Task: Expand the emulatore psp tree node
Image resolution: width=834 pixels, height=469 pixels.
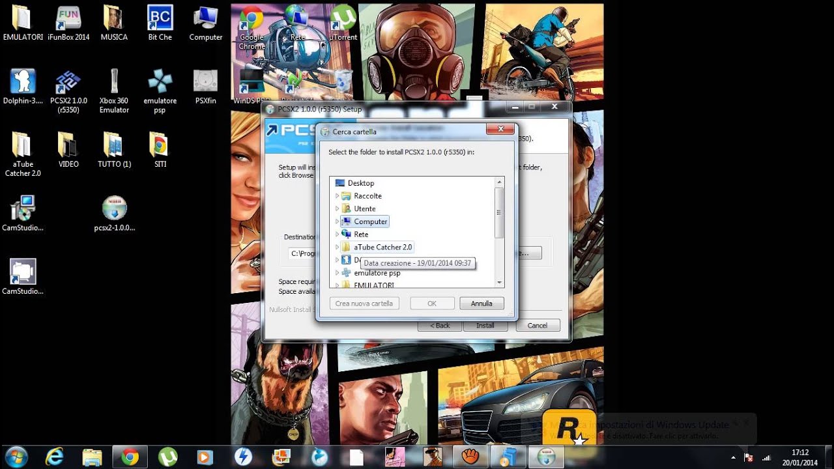Action: (337, 273)
